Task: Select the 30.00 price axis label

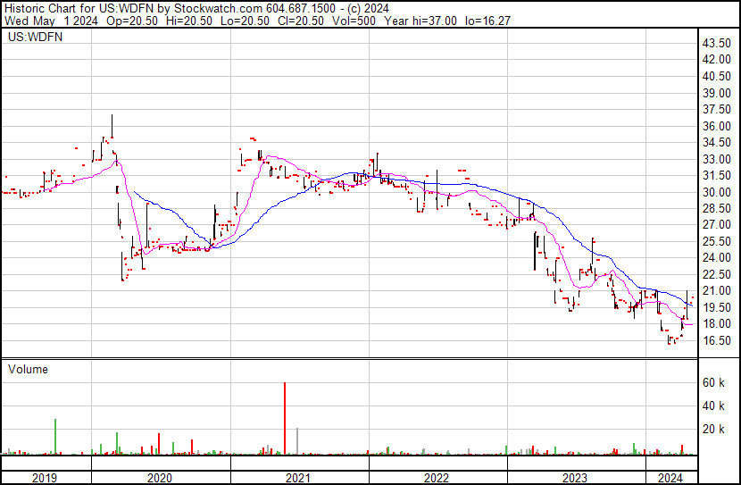Action: [716, 192]
